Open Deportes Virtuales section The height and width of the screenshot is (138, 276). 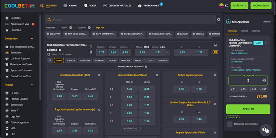pos(117,6)
